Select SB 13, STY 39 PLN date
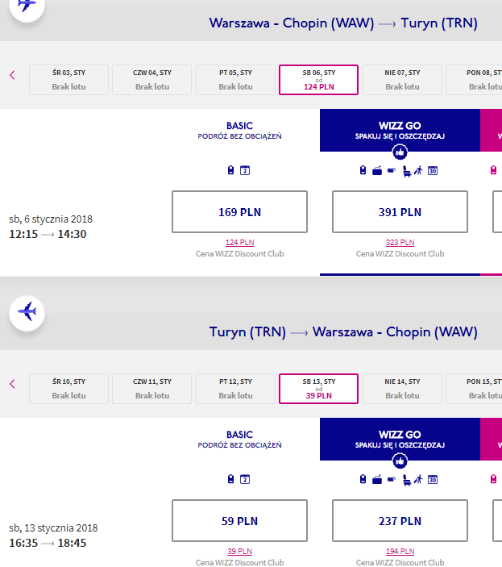Image resolution: width=502 pixels, height=567 pixels. coord(318,389)
